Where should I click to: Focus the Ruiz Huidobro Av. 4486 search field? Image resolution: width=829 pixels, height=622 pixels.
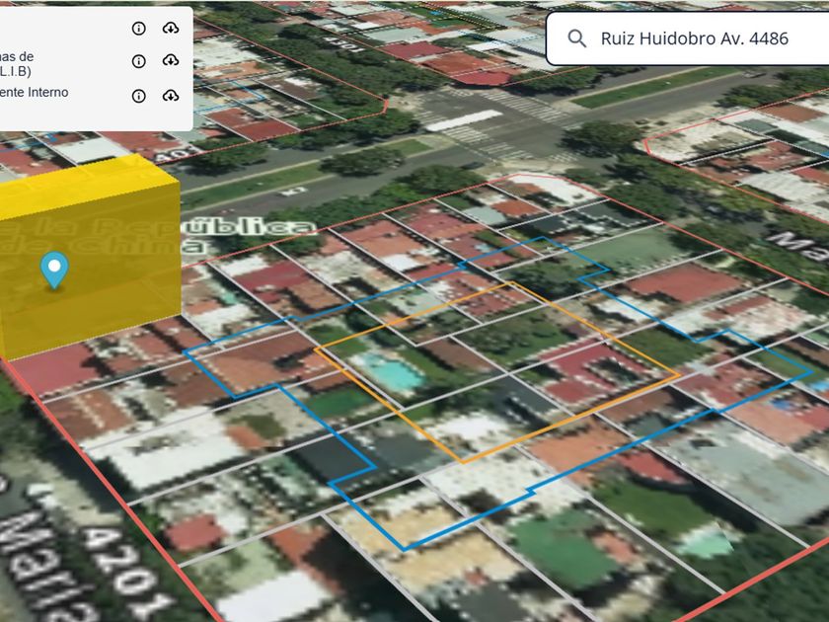tap(687, 39)
